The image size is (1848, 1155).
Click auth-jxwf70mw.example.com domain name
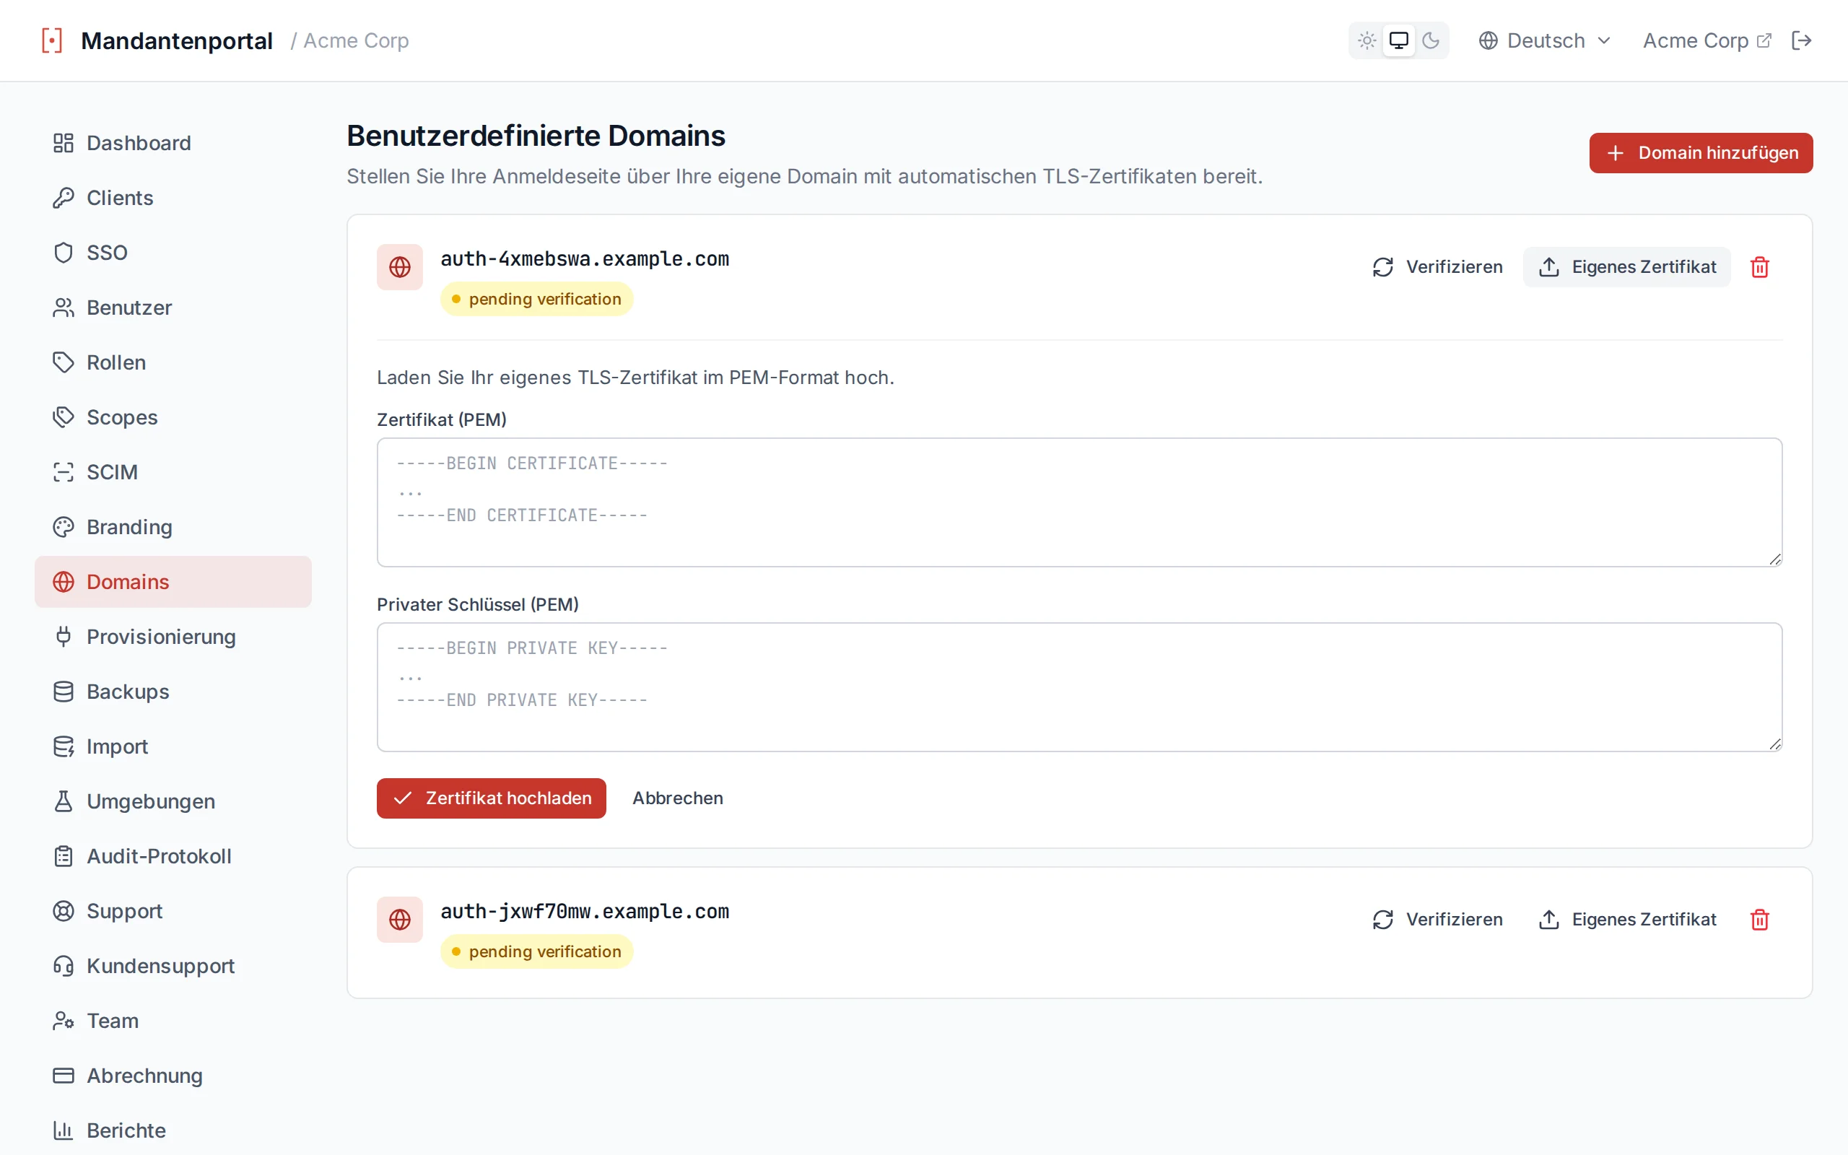pos(585,911)
